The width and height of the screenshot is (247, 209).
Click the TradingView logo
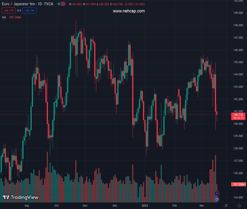click(20, 198)
